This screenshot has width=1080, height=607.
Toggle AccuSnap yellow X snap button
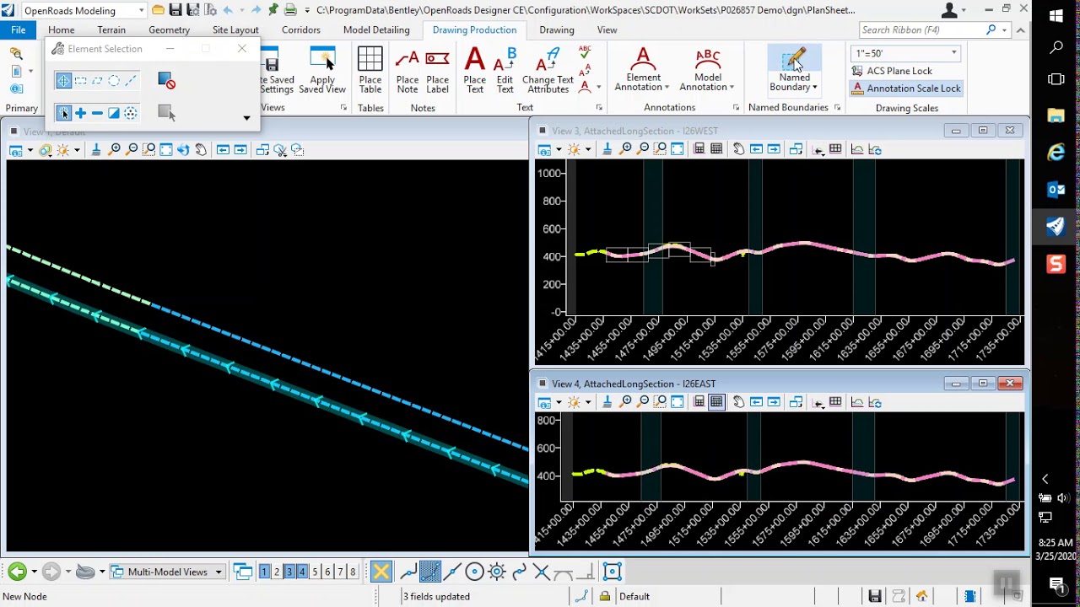pyautogui.click(x=381, y=572)
